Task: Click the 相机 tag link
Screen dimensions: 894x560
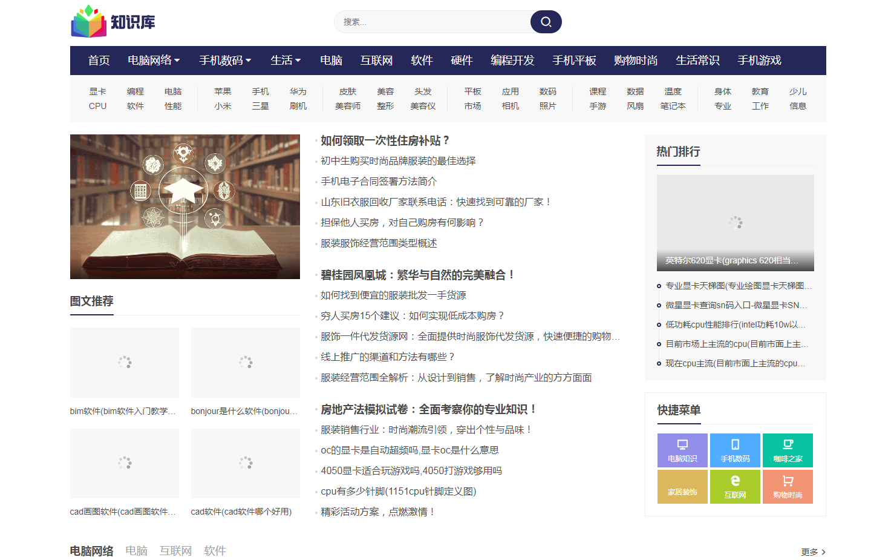Action: 511,106
